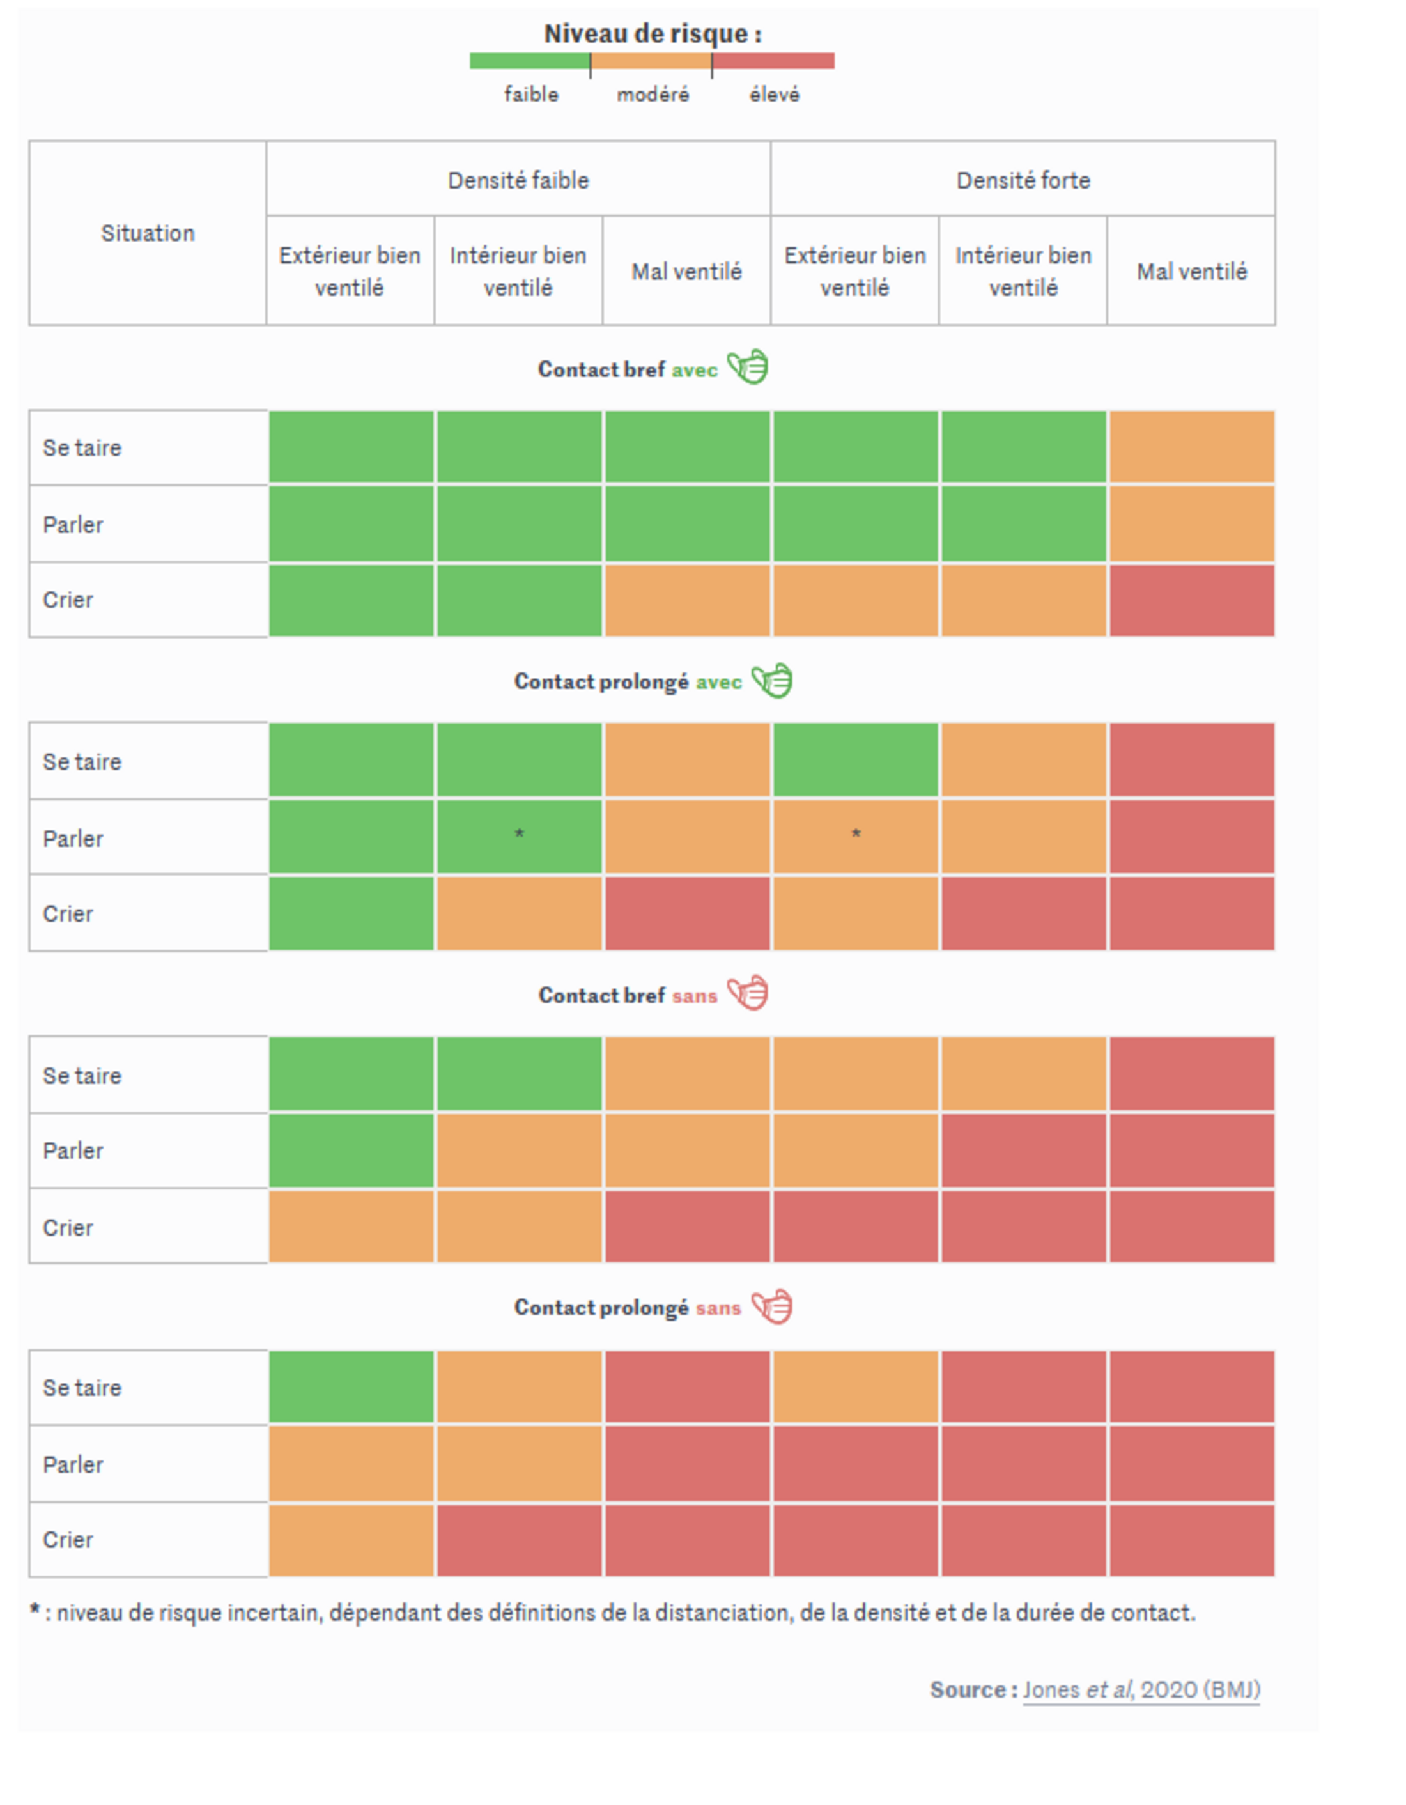Click the only red cell in Contact bref avec section
Viewport: 1406px width, 1805px height.
point(1191,600)
